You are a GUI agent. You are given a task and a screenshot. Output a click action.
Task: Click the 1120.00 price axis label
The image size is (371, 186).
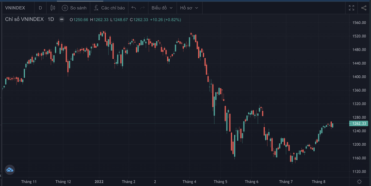[x=359, y=171]
